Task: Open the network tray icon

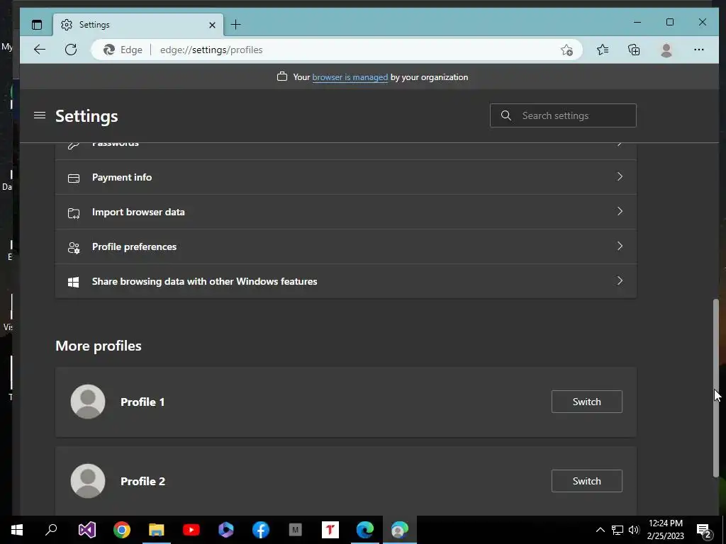Action: tap(618, 530)
